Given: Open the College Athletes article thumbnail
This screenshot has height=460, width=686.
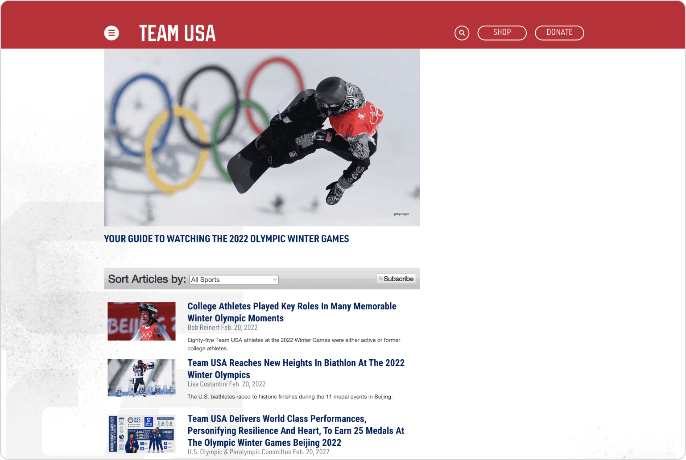Looking at the screenshot, I should click(x=141, y=321).
